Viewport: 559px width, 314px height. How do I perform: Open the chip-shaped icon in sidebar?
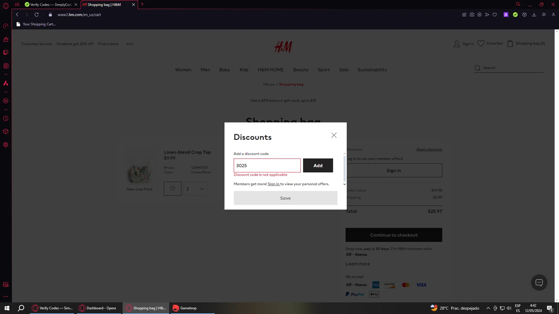point(6,66)
